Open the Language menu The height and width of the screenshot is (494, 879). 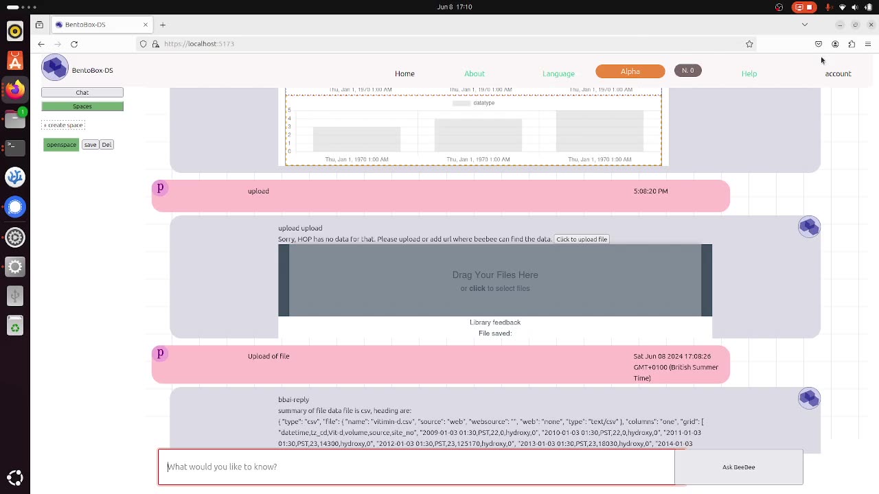coord(558,73)
